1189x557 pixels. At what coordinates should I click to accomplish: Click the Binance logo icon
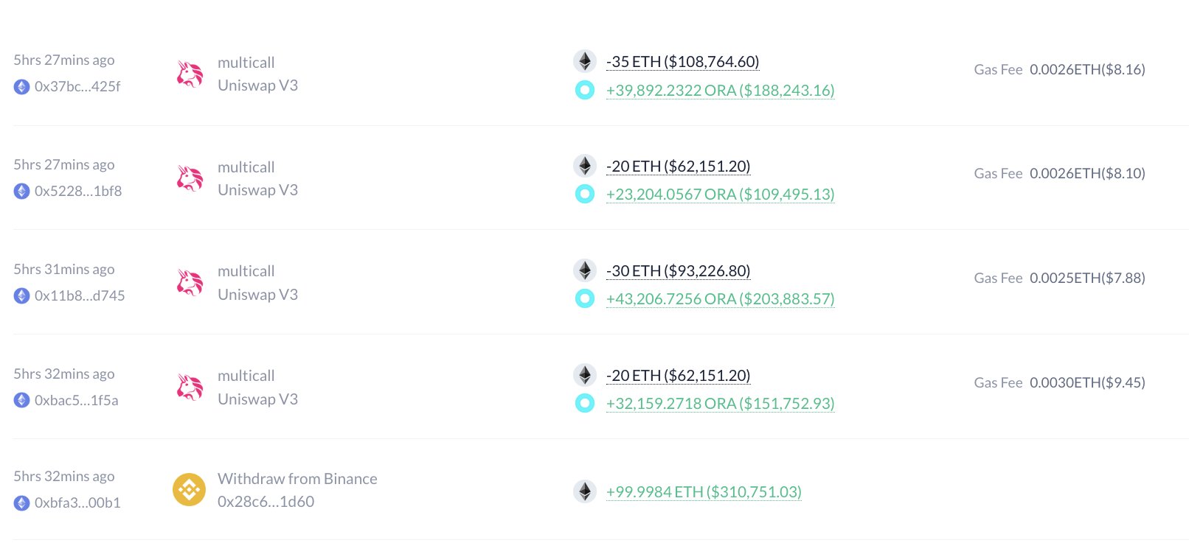point(189,490)
